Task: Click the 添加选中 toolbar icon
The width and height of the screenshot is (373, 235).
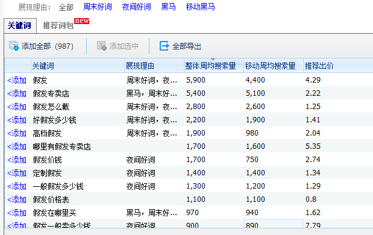Action: [x=102, y=46]
